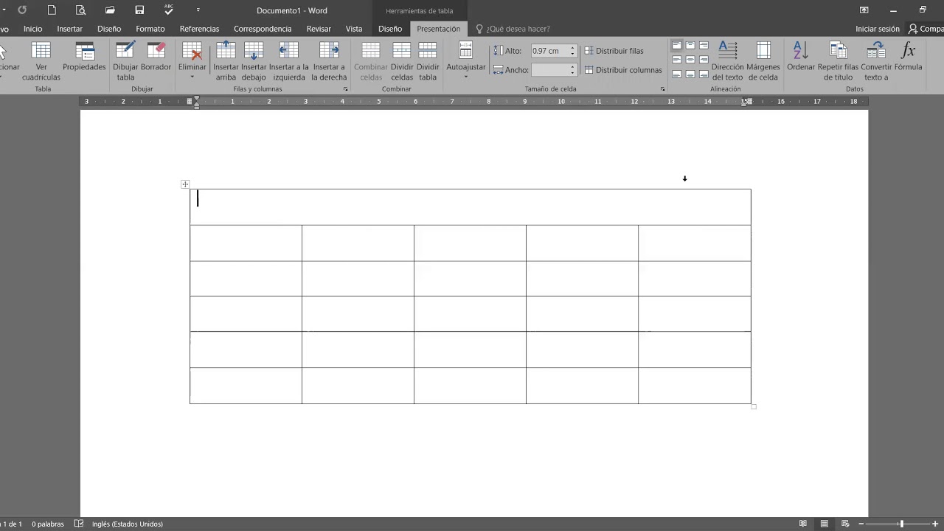Increase the Ancho column width with up arrow

tap(572, 67)
